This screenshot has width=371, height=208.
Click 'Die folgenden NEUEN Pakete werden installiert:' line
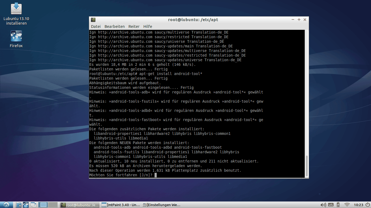coord(139,143)
